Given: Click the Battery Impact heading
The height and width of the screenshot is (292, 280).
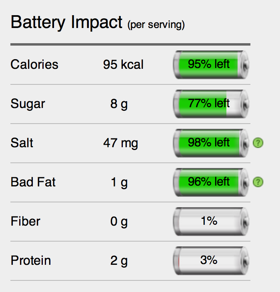Looking at the screenshot, I should (66, 22).
